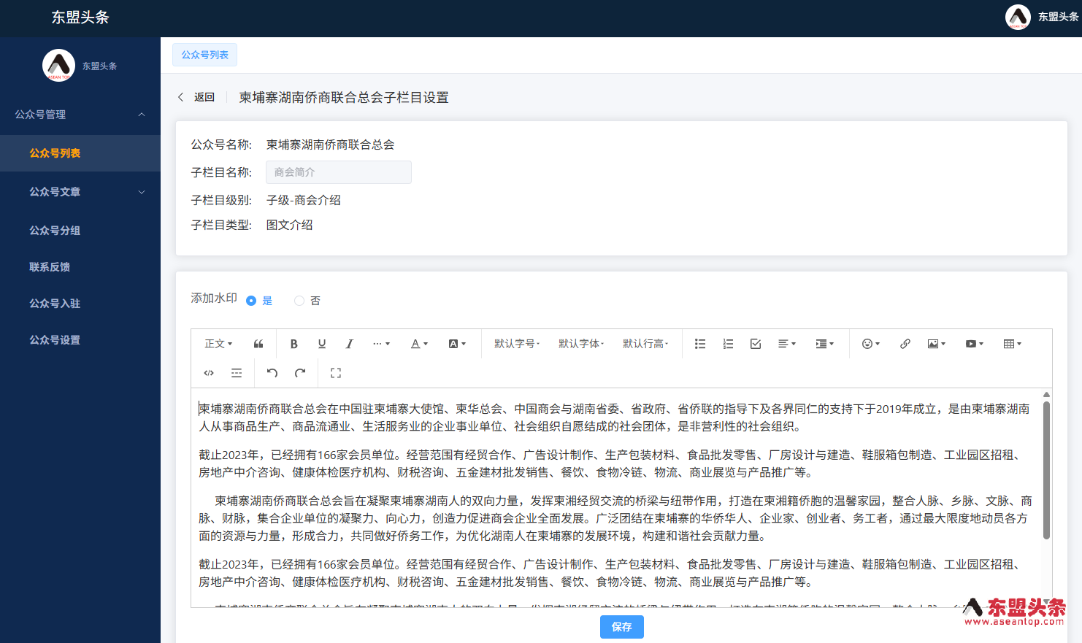
Task: Insert a horizontal divider line
Action: pyautogui.click(x=237, y=373)
